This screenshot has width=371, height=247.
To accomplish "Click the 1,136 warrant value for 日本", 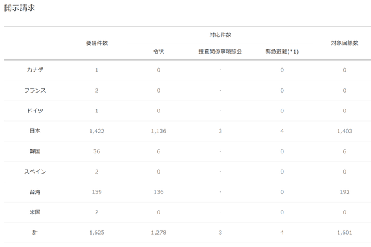I will point(158,131).
